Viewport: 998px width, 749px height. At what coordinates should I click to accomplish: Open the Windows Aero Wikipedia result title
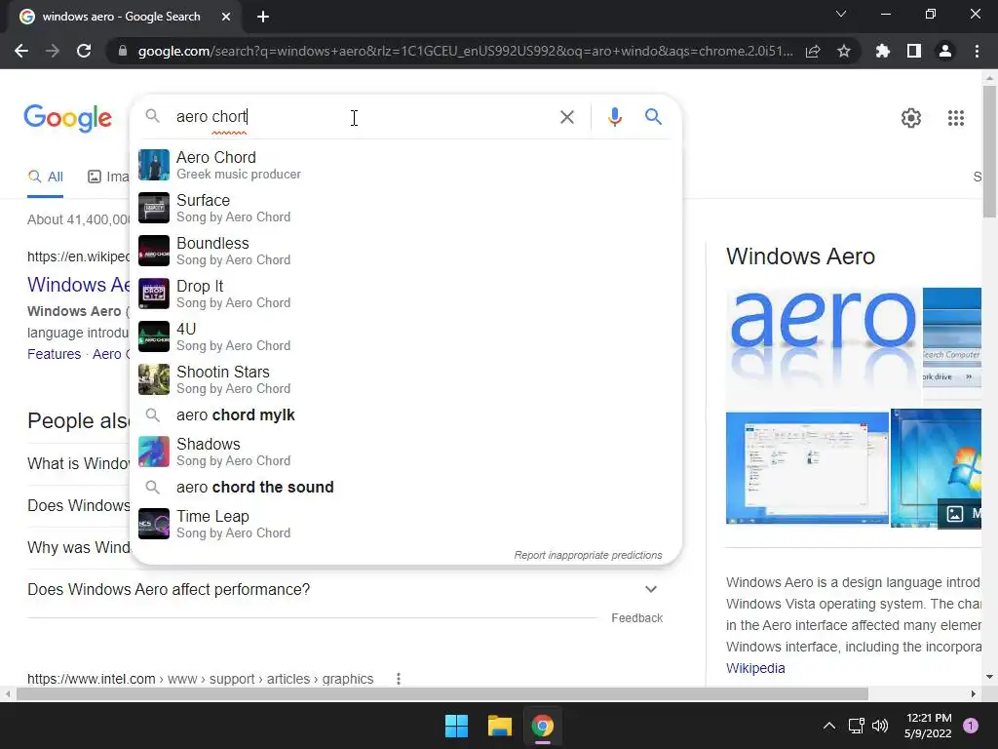pyautogui.click(x=78, y=285)
